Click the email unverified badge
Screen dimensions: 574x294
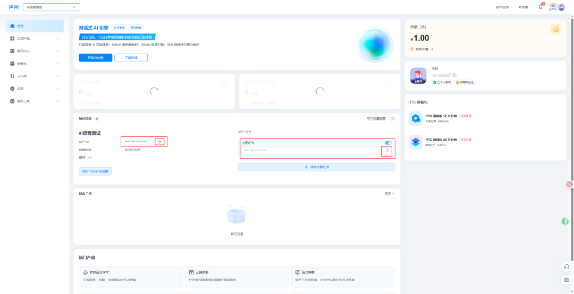[x=465, y=83]
